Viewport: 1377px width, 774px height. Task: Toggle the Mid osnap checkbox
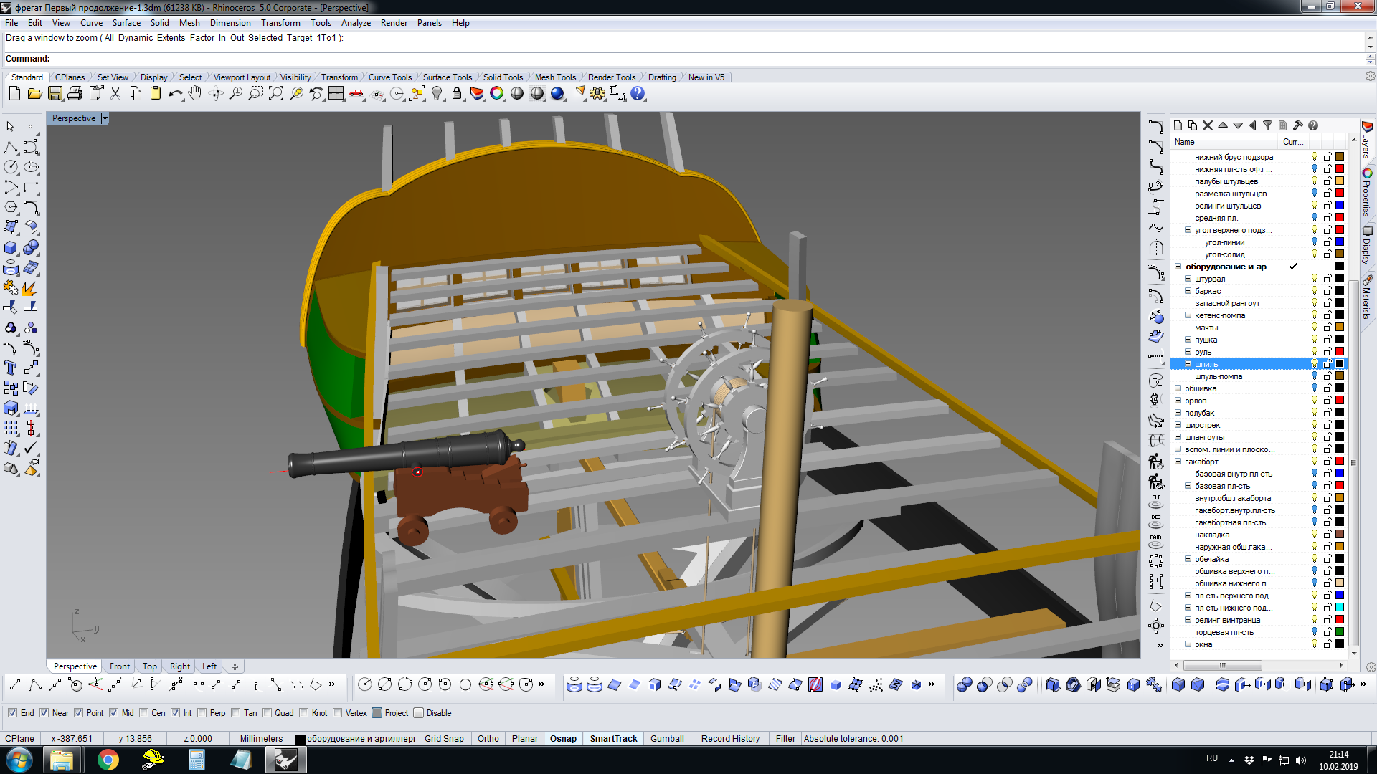tap(113, 713)
